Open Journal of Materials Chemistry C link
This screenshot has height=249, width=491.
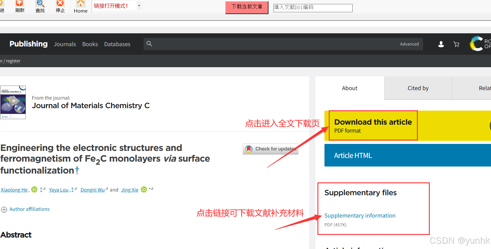91,106
